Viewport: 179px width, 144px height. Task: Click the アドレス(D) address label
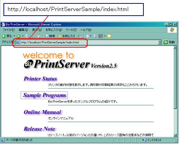click(x=8, y=42)
